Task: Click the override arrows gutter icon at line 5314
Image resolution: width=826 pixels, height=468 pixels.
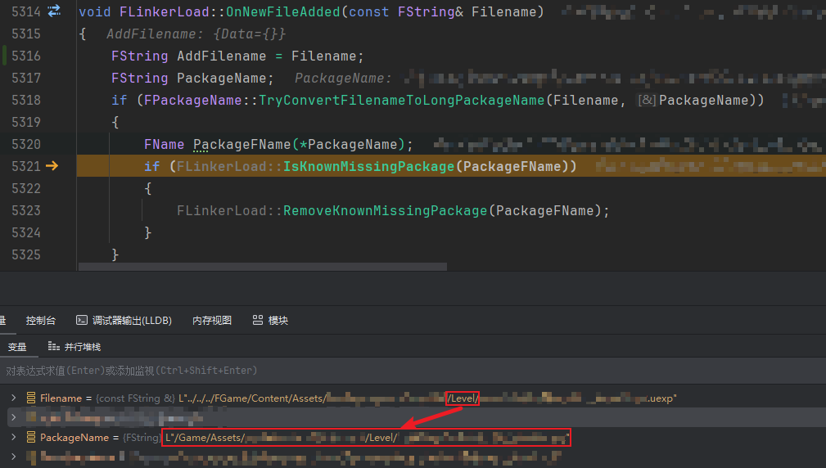Action: (54, 11)
